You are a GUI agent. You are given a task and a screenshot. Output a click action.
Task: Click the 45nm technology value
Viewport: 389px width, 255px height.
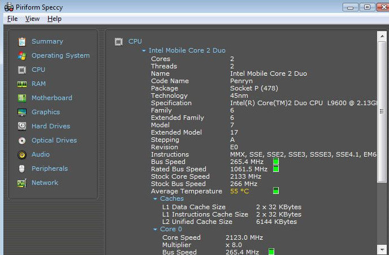[239, 96]
